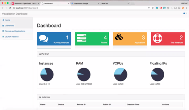
Task: Click the VCPUs pie chart
Action: [x=121, y=74]
